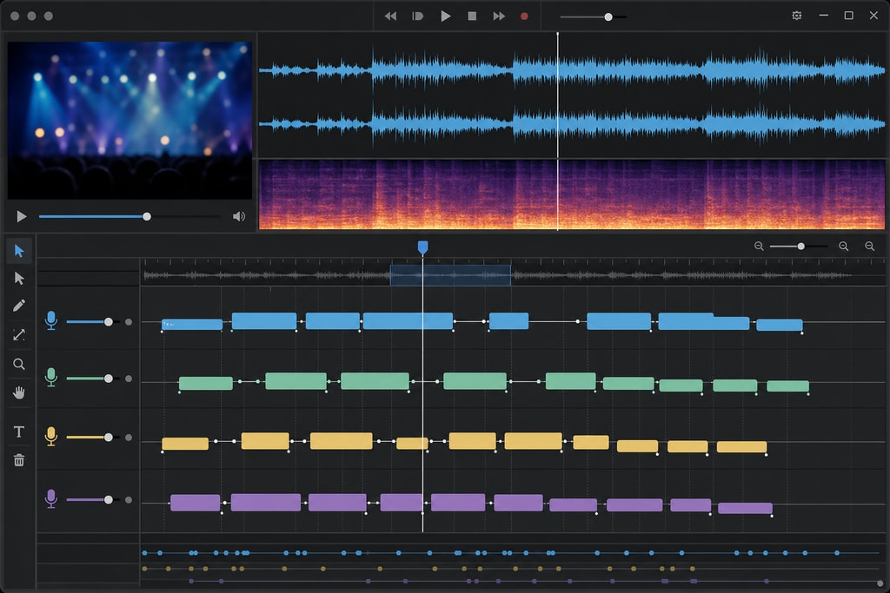Click the rightmost zoom fit magnifier icon
Screen dimensions: 890x593
click(x=869, y=246)
